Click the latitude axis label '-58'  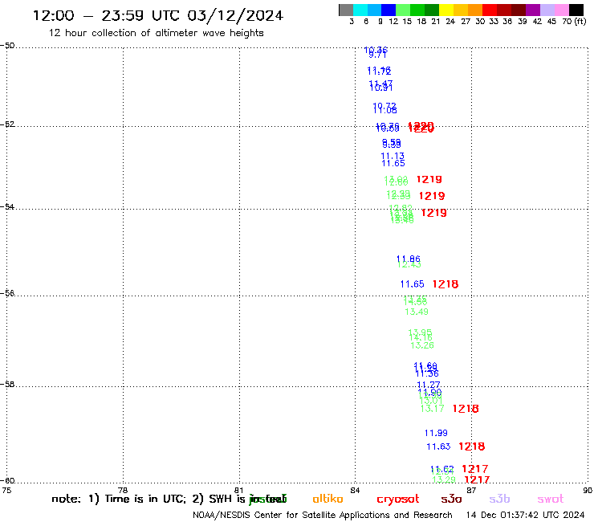7,385
